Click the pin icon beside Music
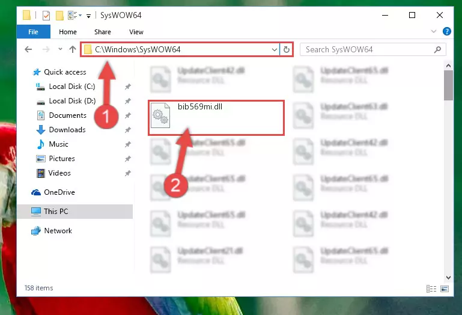This screenshot has height=315, width=462. pyautogui.click(x=127, y=144)
